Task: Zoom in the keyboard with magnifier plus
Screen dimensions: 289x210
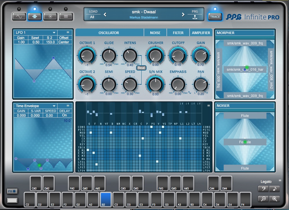Action: click(x=275, y=198)
